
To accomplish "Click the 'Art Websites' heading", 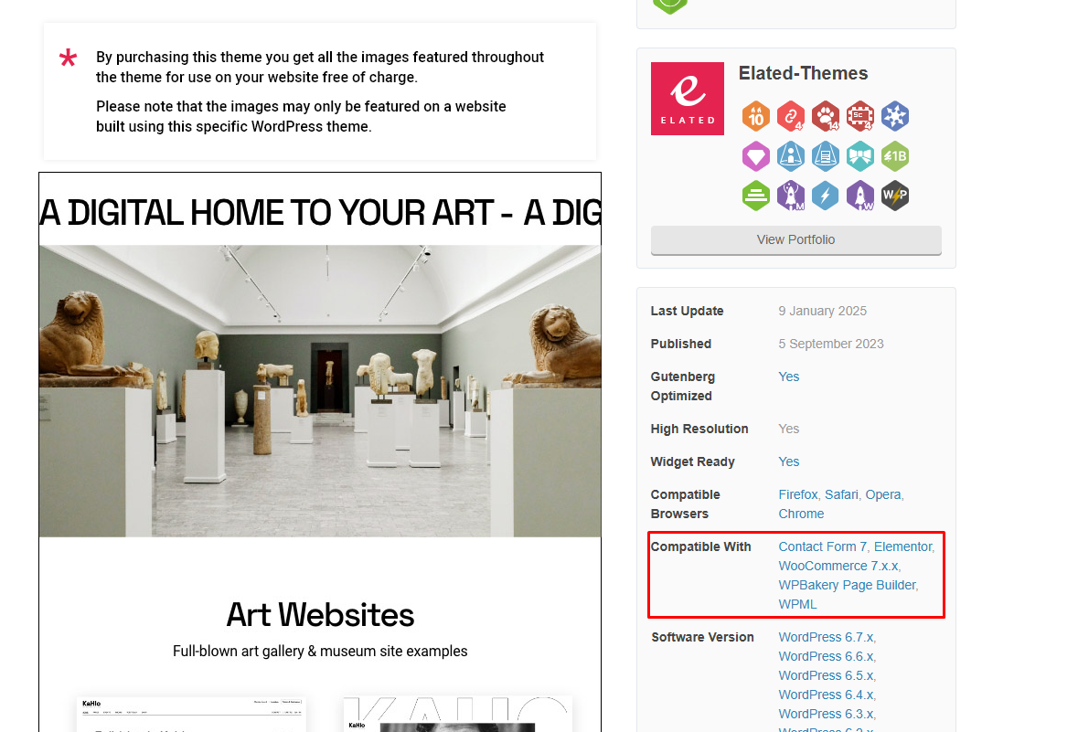I will point(320,615).
